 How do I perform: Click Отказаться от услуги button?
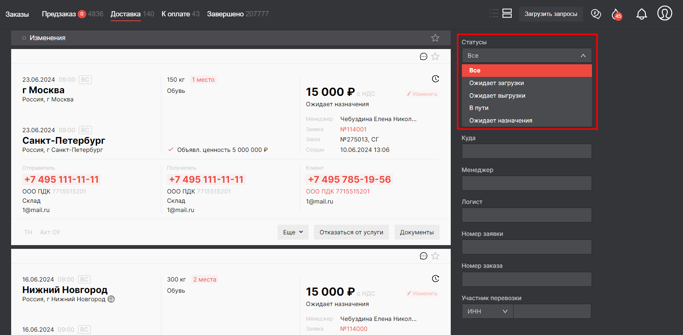[x=351, y=232]
